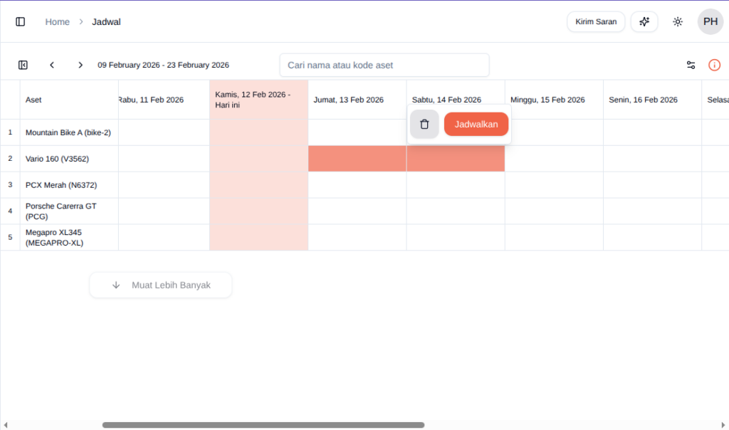
Task: Toggle light/dark theme sun icon
Action: click(x=678, y=22)
